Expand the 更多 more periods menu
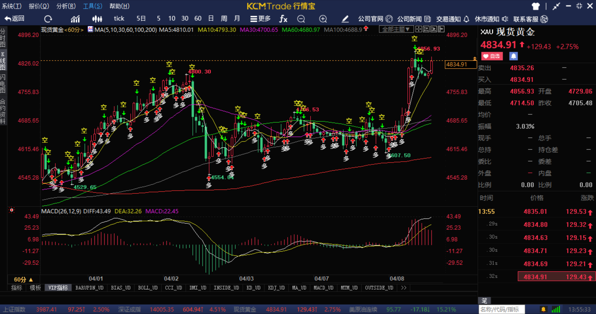Viewport: 596px width, 314px height. [260, 19]
